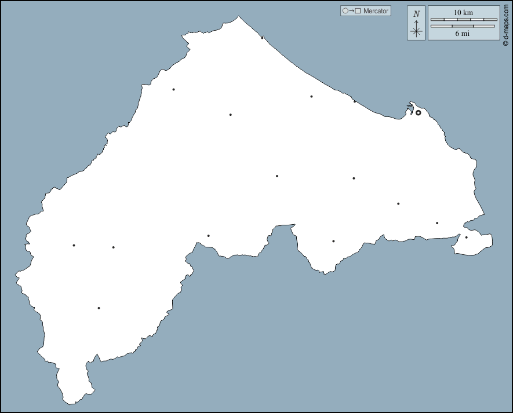Click the 6 mi scale bar

pos(464,26)
